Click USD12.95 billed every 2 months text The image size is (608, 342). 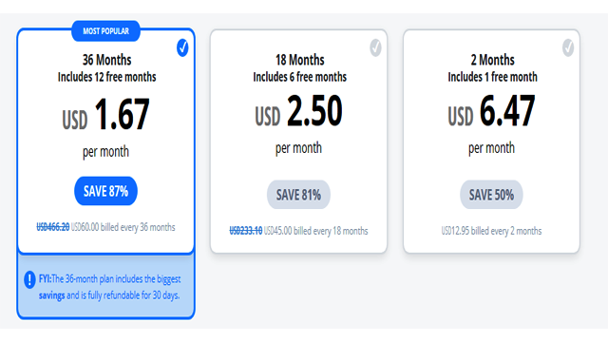(491, 231)
